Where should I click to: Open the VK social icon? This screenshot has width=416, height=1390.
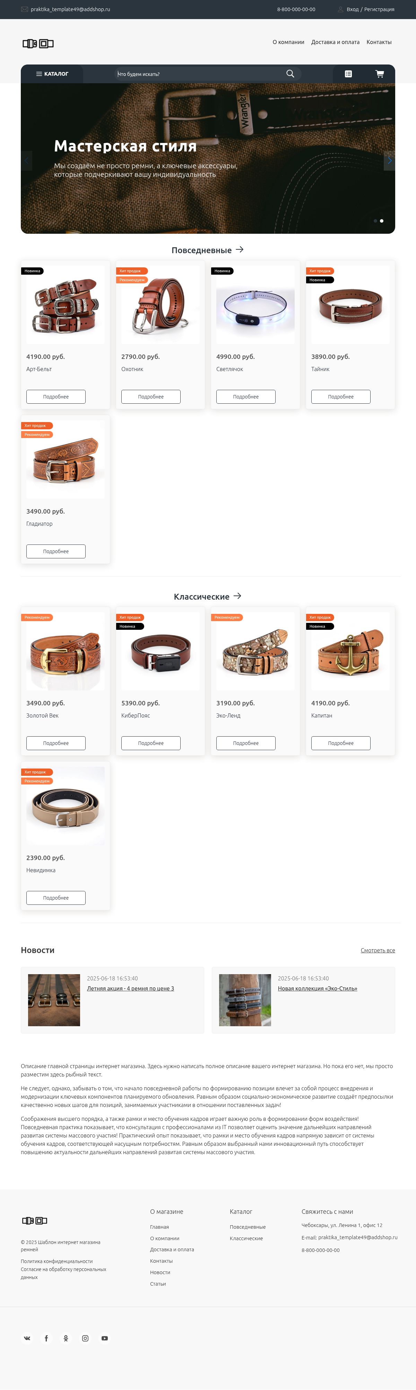coord(27,1338)
